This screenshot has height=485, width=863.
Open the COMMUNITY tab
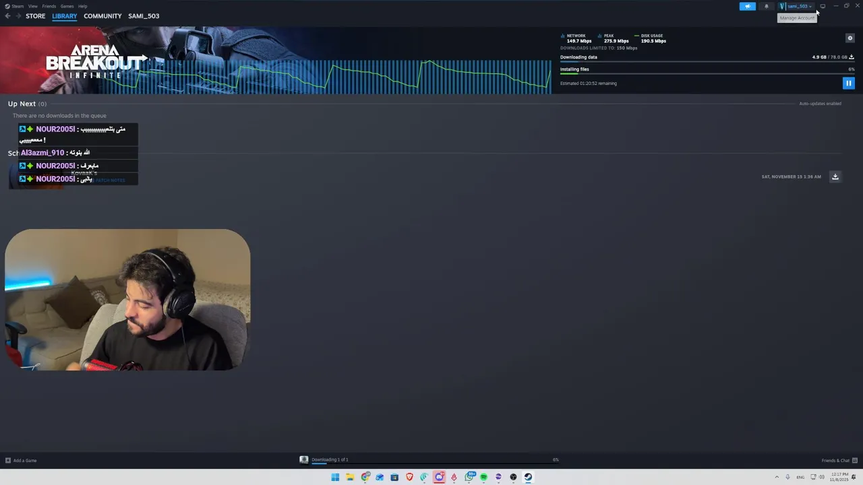tap(102, 16)
